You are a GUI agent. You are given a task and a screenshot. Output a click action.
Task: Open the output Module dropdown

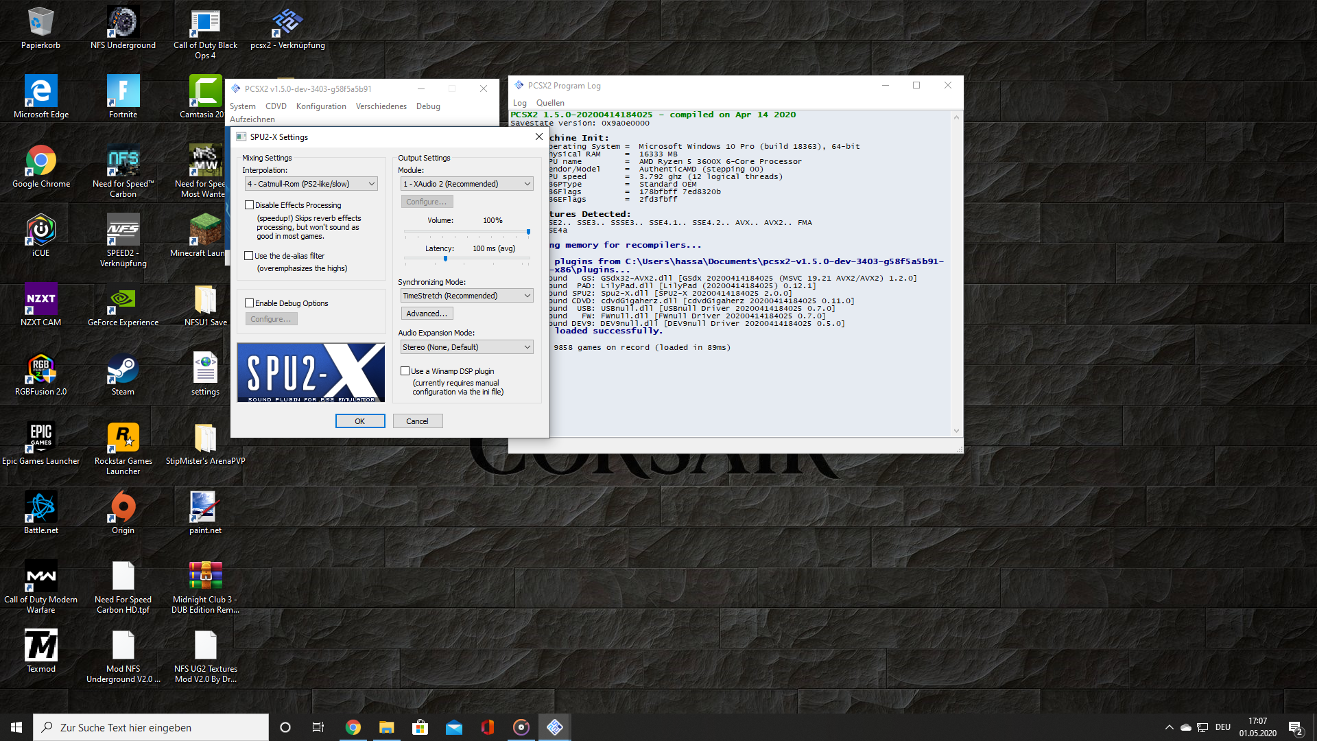pos(466,184)
